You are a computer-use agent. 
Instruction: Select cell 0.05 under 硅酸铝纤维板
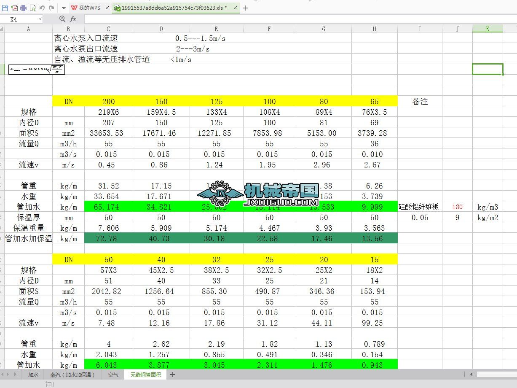coord(420,217)
